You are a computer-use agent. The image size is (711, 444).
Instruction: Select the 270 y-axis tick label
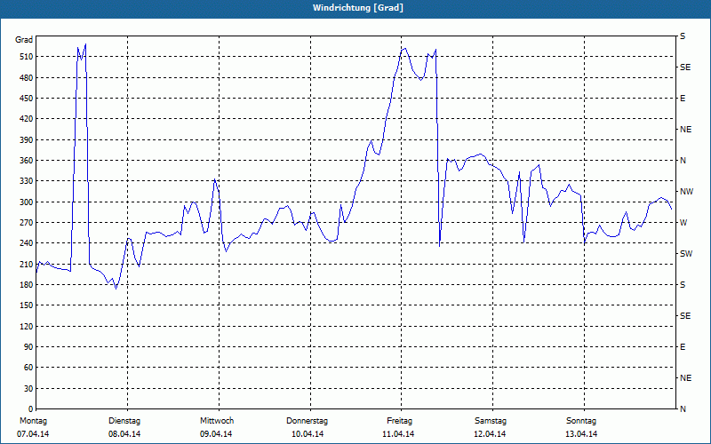point(26,223)
